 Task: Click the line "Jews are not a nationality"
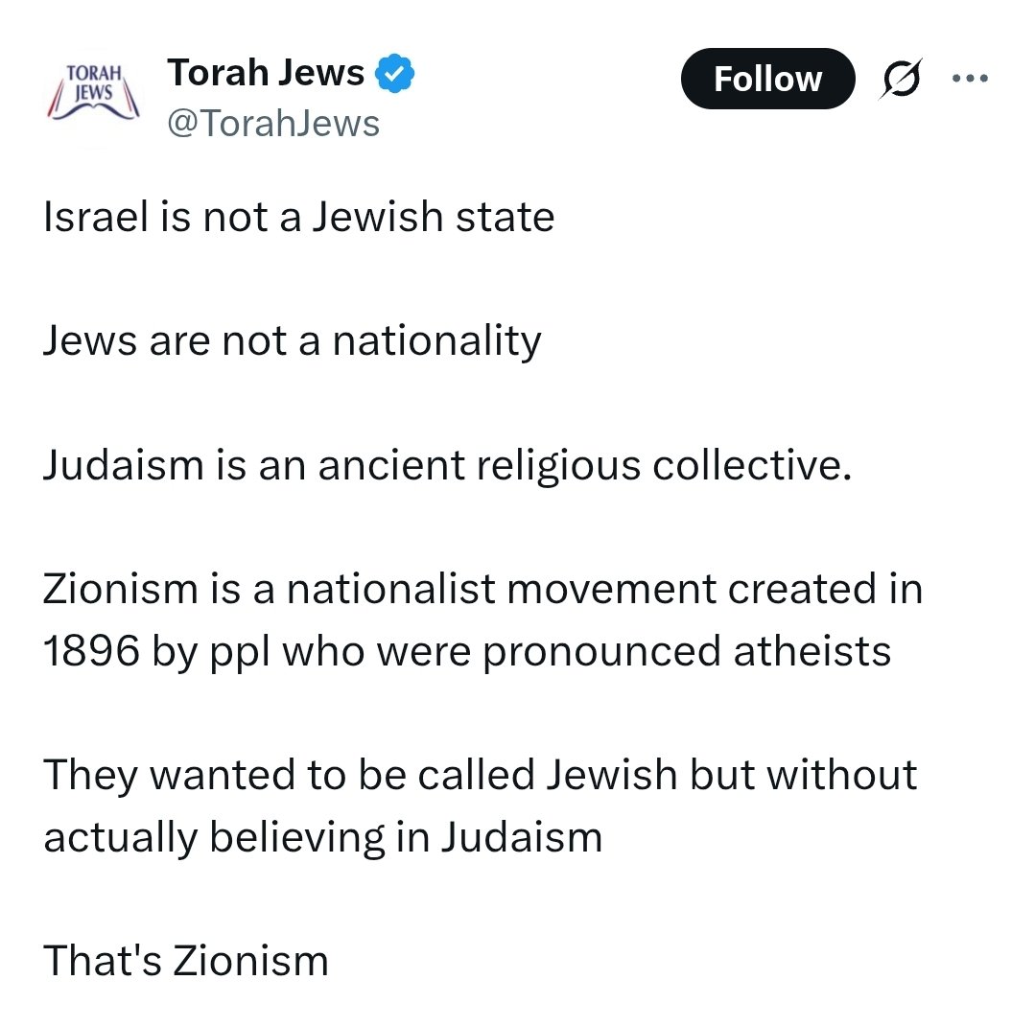[293, 340]
